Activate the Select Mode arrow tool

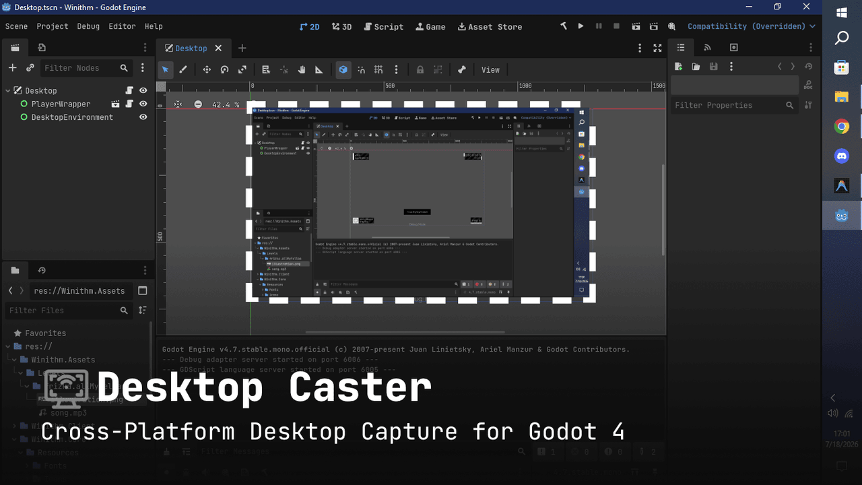(165, 69)
